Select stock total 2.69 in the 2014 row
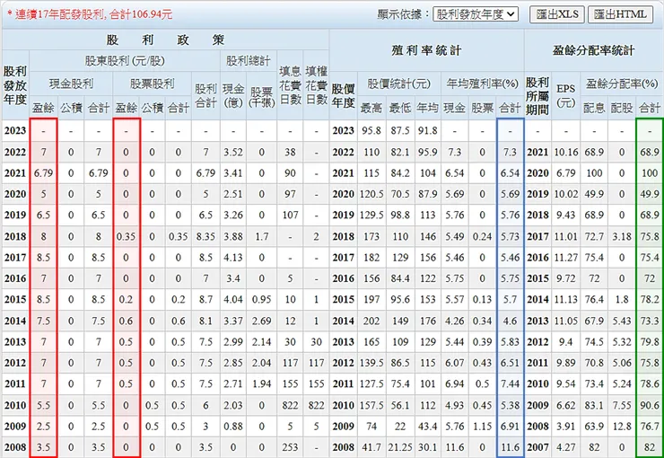The width and height of the screenshot is (664, 458). 262,321
